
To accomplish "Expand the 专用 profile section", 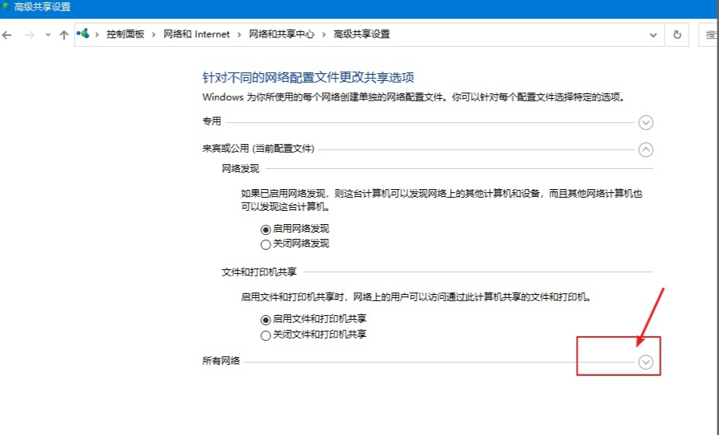I will tap(645, 122).
